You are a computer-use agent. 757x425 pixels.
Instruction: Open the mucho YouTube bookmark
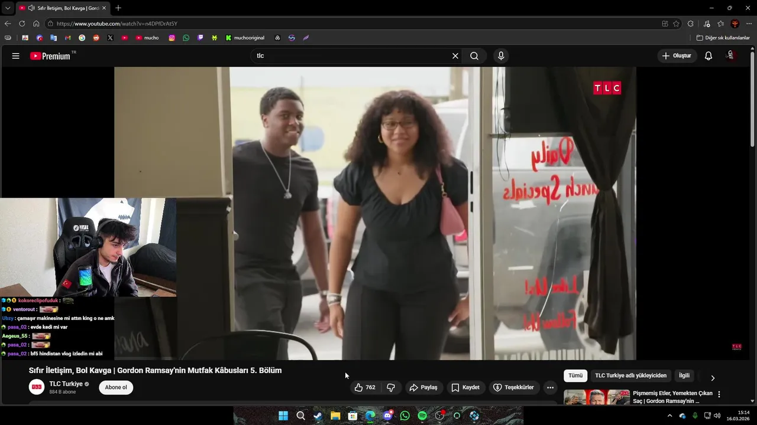[x=147, y=38]
